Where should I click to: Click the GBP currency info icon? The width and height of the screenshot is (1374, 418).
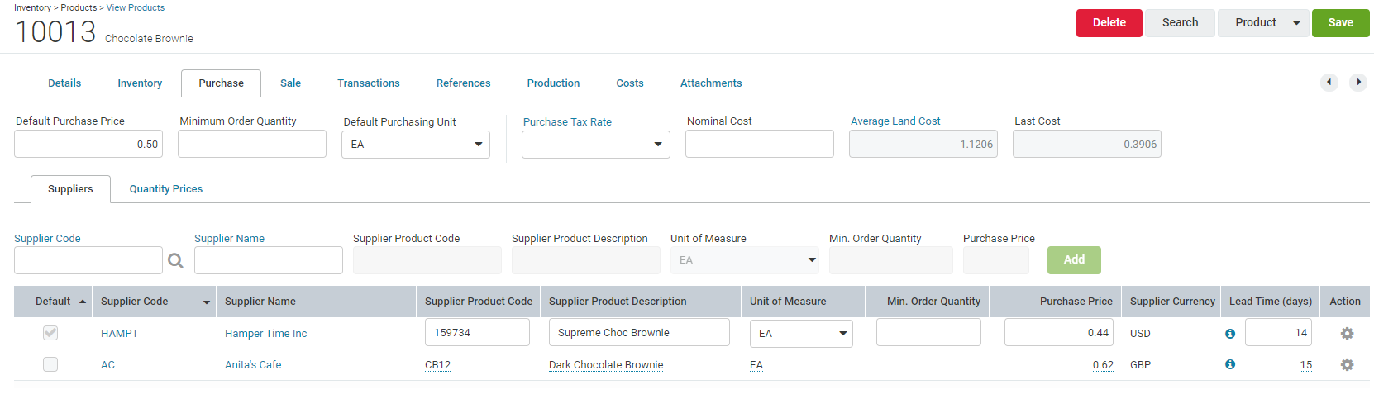click(1230, 364)
